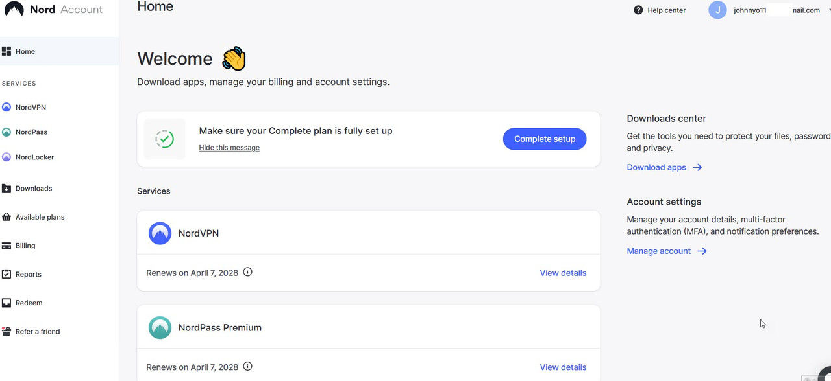Open NordVPN in the sidebar

click(31, 108)
